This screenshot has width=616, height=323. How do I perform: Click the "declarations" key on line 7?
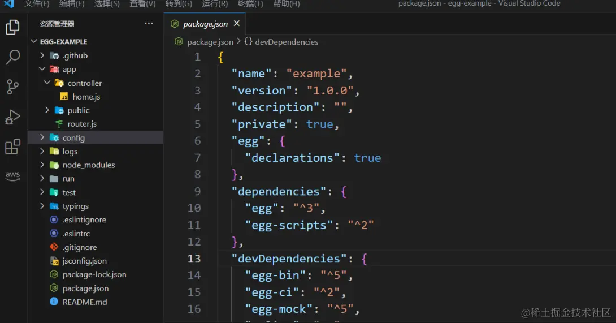tap(292, 158)
